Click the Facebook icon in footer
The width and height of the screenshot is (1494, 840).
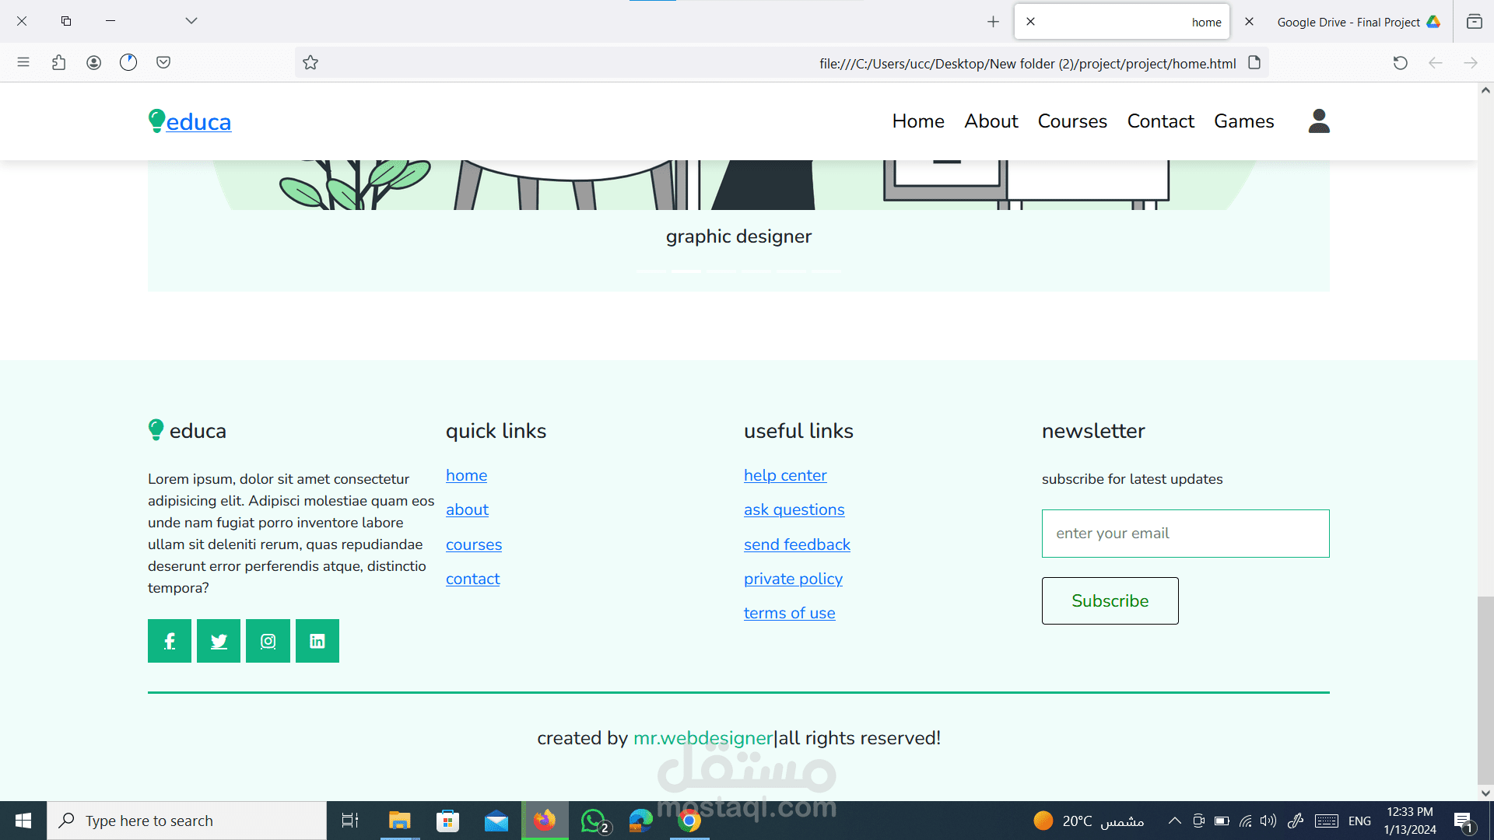(x=170, y=641)
